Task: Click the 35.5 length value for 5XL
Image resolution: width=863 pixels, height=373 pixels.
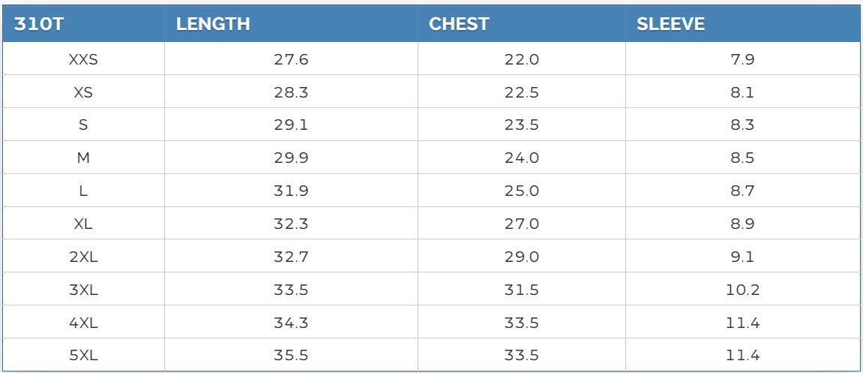Action: (x=291, y=356)
